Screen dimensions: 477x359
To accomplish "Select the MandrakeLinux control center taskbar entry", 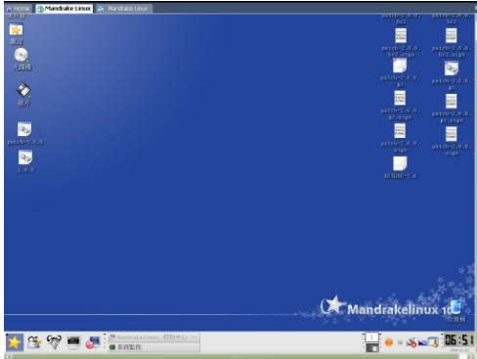I will pyautogui.click(x=153, y=337).
